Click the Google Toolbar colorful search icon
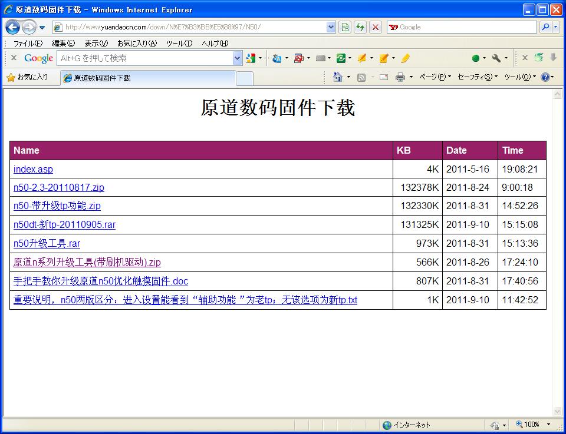This screenshot has height=434, width=566. [x=251, y=58]
